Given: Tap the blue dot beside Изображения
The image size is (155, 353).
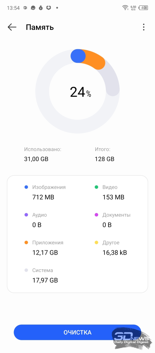Looking at the screenshot, I should (x=26, y=187).
